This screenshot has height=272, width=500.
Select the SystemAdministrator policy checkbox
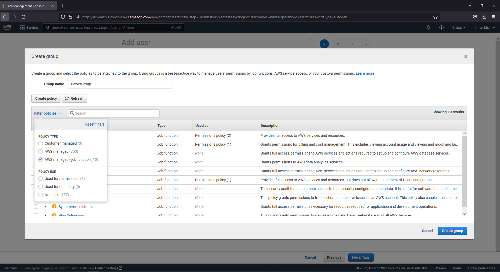[x=36, y=206]
